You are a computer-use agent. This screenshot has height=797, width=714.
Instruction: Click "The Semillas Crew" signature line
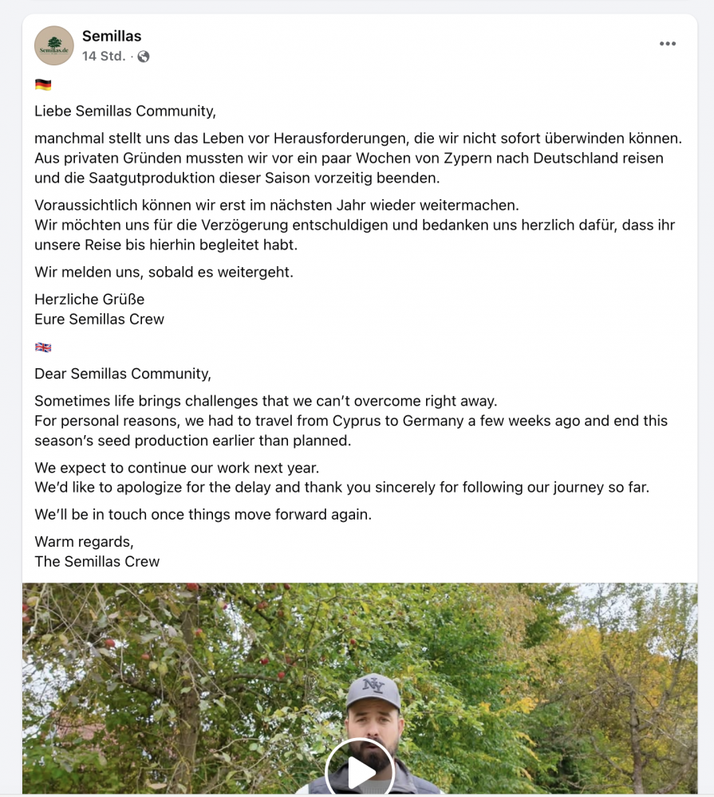(97, 561)
